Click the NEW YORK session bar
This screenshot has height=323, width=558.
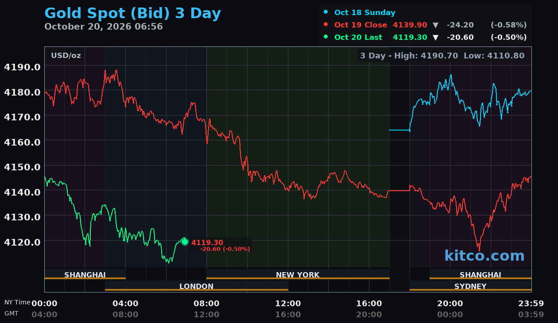[298, 274]
